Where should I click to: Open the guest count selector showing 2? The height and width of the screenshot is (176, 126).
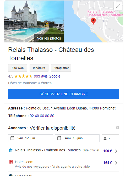[110, 138]
